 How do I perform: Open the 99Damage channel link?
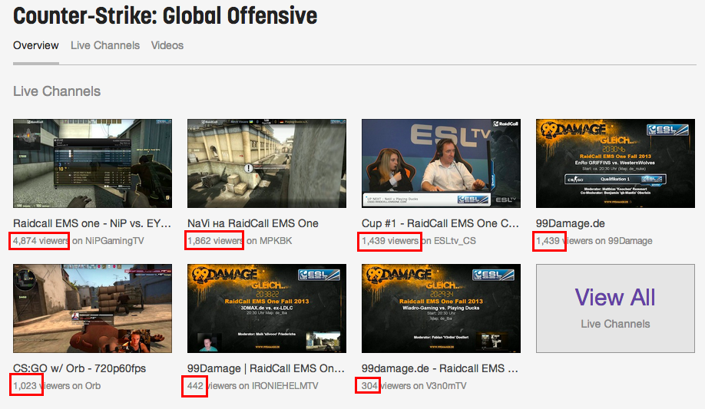point(630,241)
